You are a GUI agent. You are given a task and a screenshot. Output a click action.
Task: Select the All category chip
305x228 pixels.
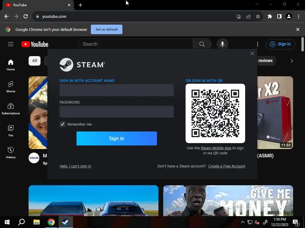coord(35,61)
